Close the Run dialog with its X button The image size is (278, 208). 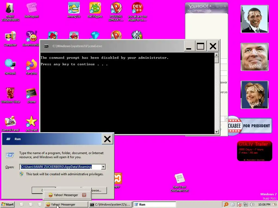[x=107, y=139]
